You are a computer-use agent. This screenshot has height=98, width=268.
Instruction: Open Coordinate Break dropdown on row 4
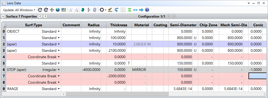coord(59,57)
